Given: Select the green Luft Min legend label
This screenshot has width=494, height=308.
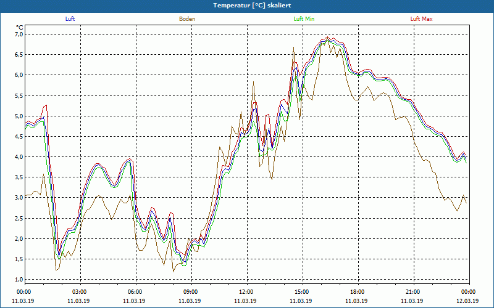Looking at the screenshot, I should pos(304,19).
